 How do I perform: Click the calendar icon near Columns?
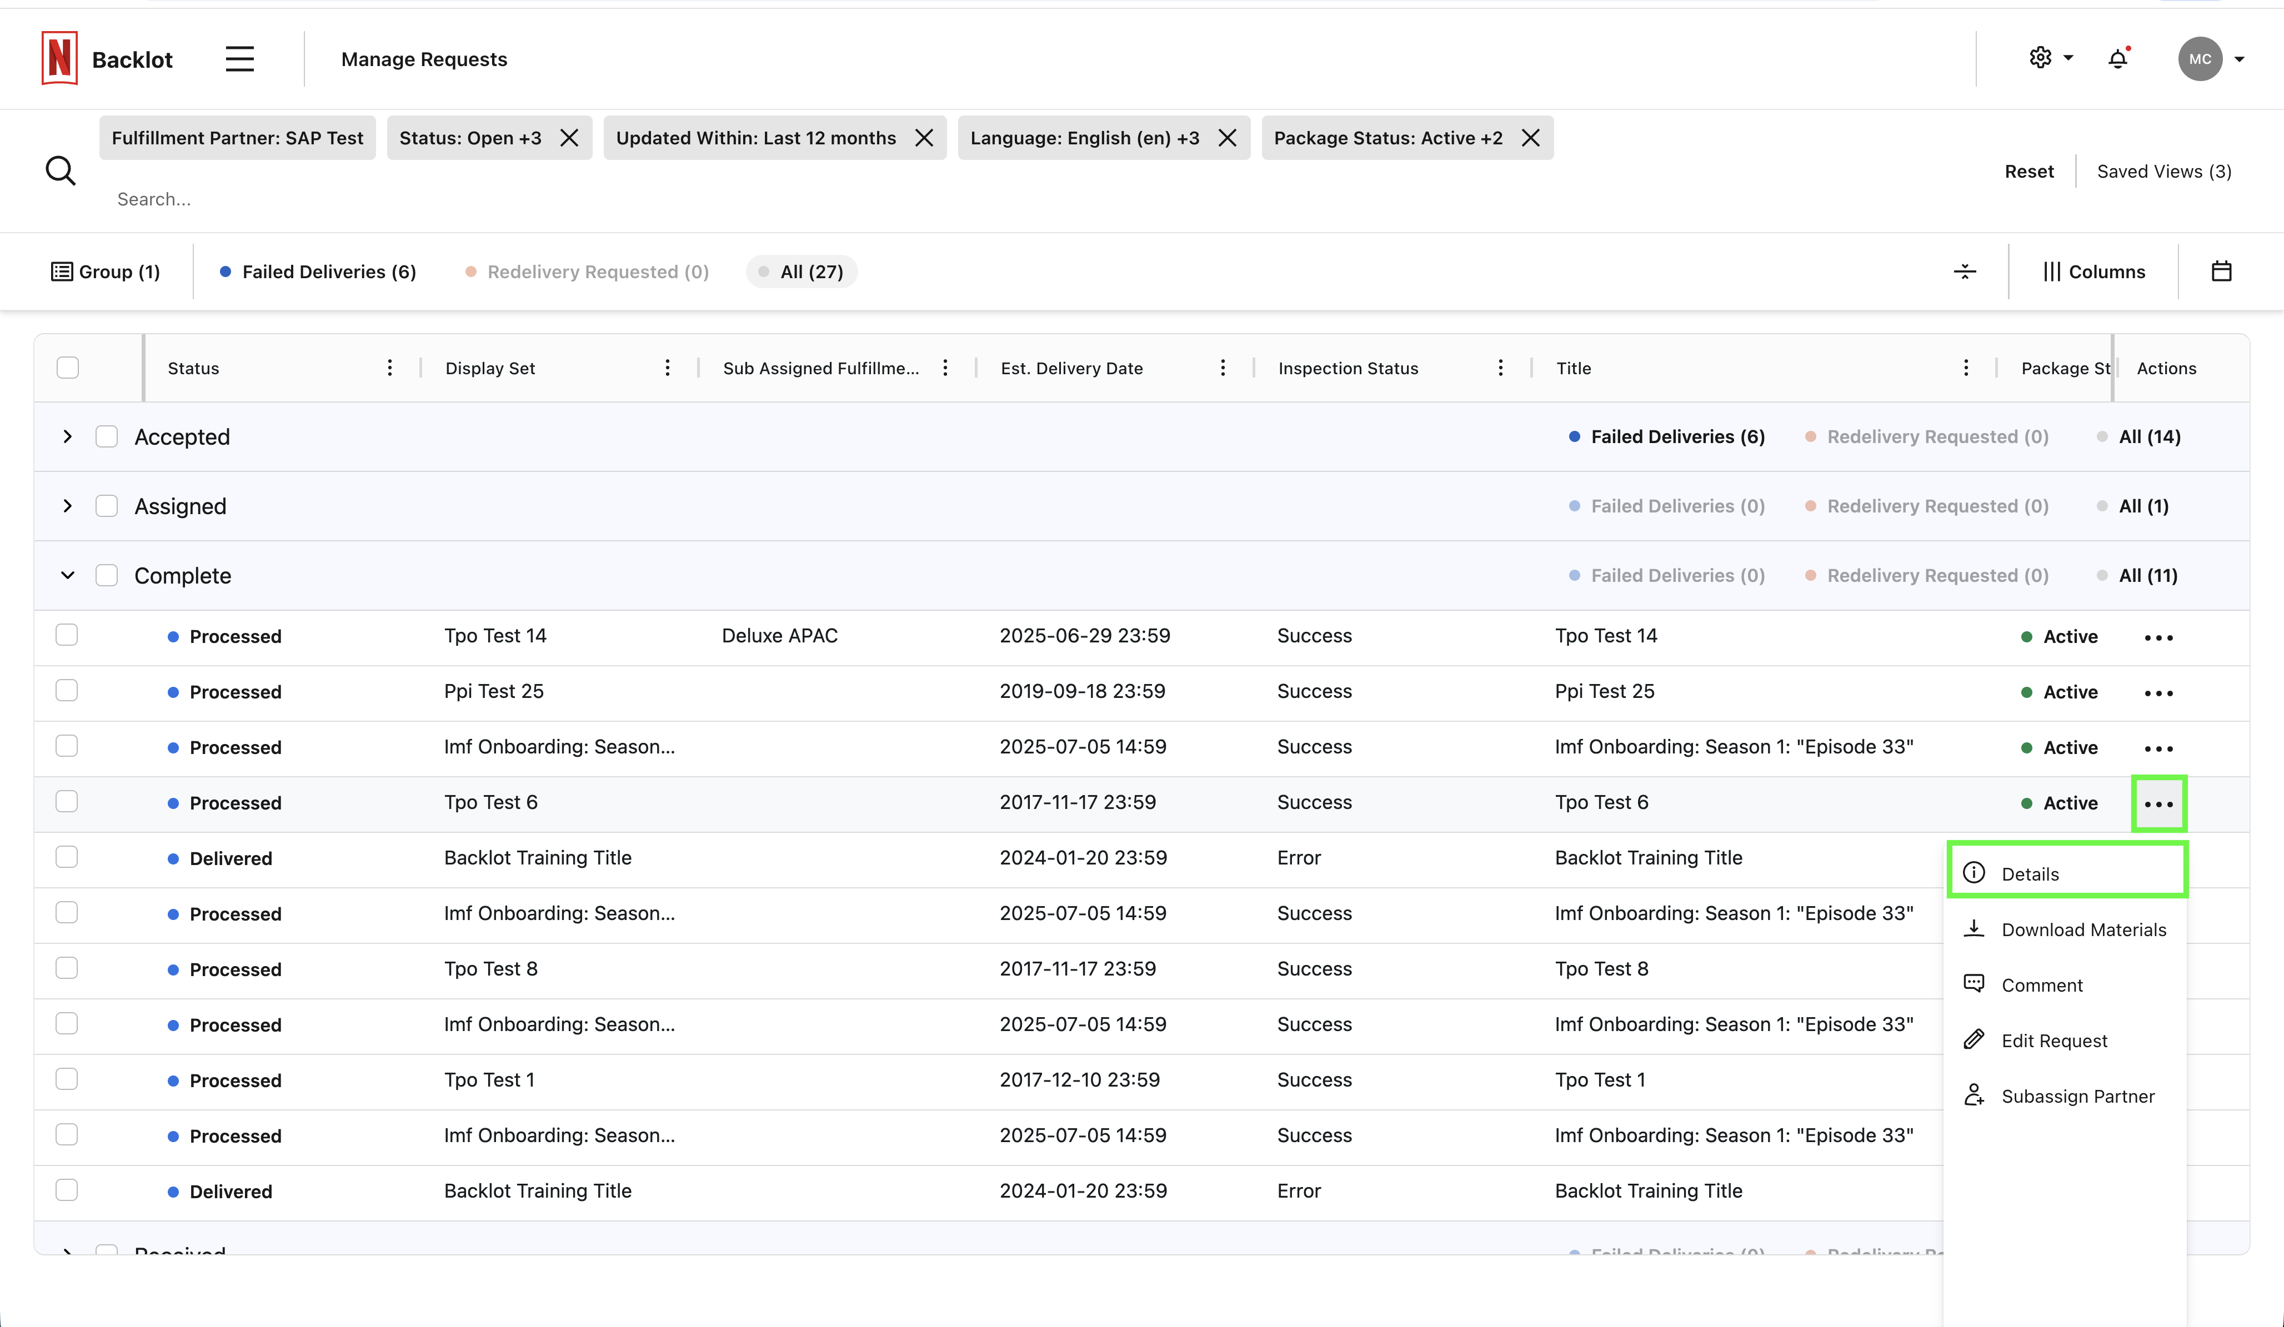(x=2222, y=271)
